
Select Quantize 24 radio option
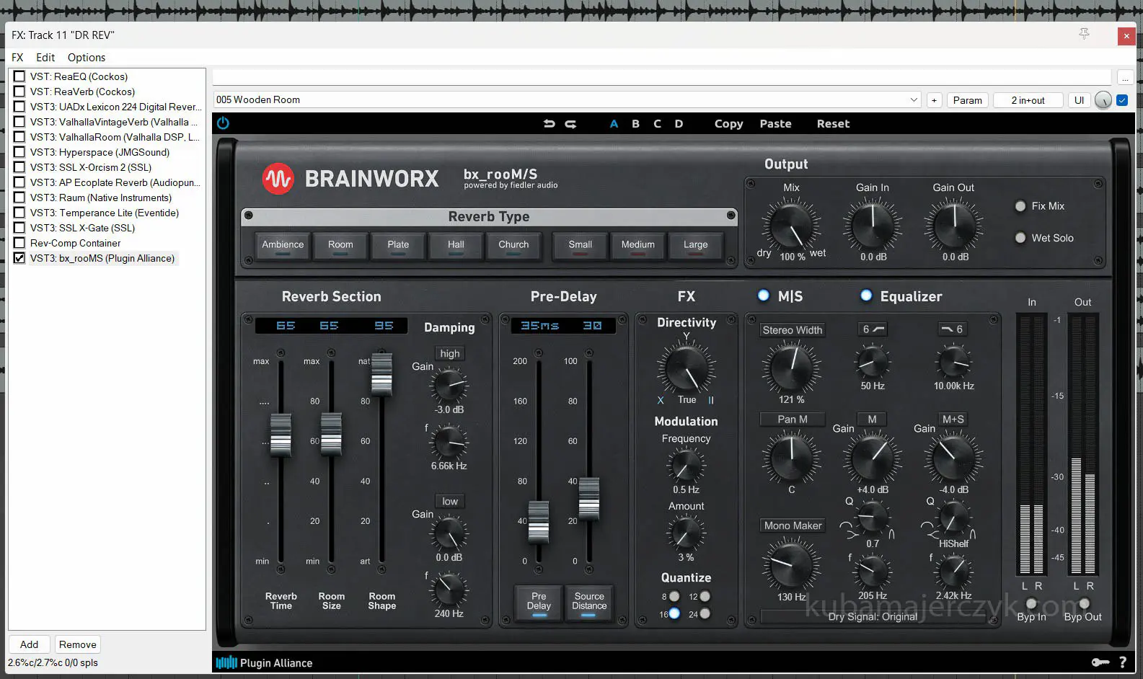[x=705, y=614]
